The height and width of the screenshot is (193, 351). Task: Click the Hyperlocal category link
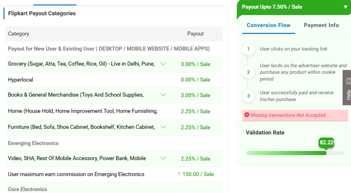click(20, 80)
